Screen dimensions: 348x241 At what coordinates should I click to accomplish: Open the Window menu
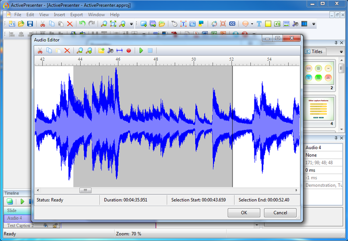pos(96,15)
